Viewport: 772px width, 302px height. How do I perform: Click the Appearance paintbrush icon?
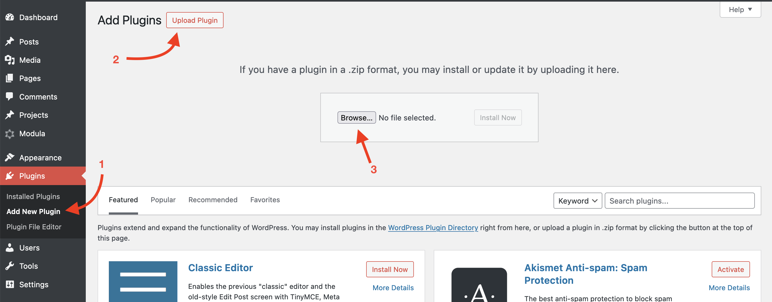(x=10, y=157)
